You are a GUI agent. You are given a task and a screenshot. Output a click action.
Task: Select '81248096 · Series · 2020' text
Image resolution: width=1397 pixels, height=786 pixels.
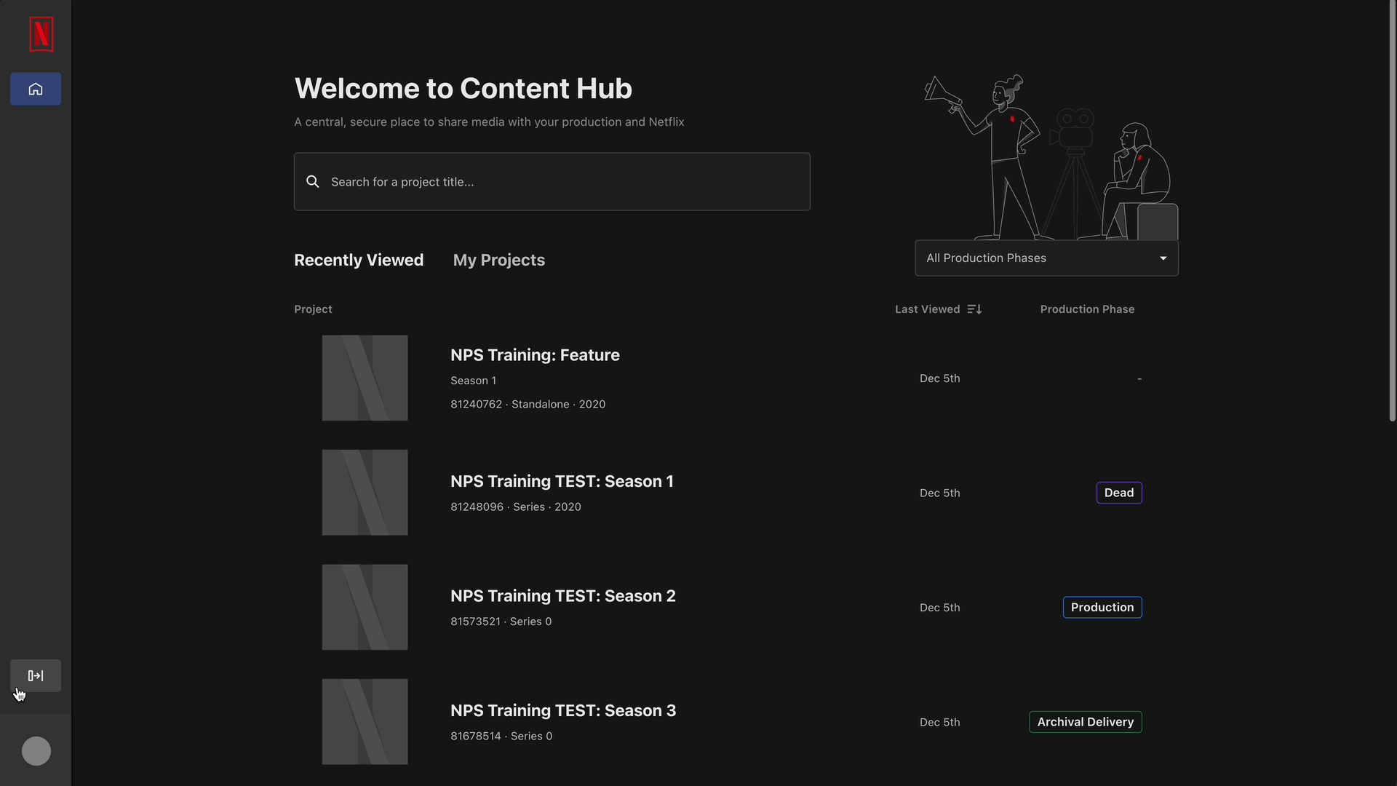[516, 507]
